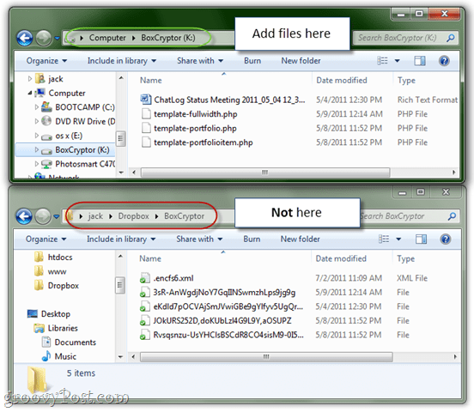
Task: Sort by Date modified in upper window
Action: 342,81
